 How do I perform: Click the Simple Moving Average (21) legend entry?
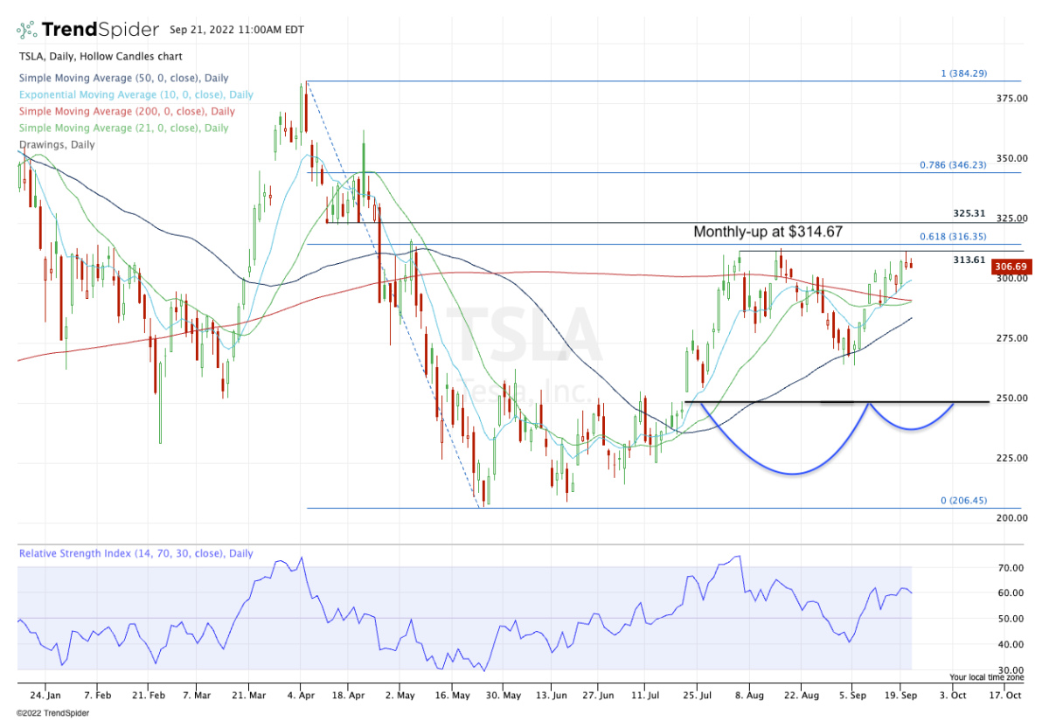pyautogui.click(x=123, y=128)
